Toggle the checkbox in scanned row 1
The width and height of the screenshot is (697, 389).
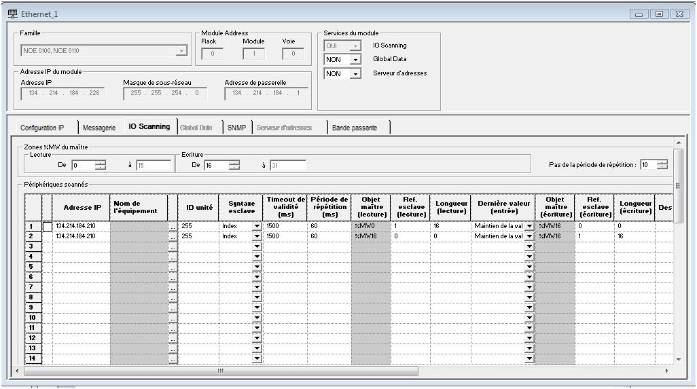(47, 226)
